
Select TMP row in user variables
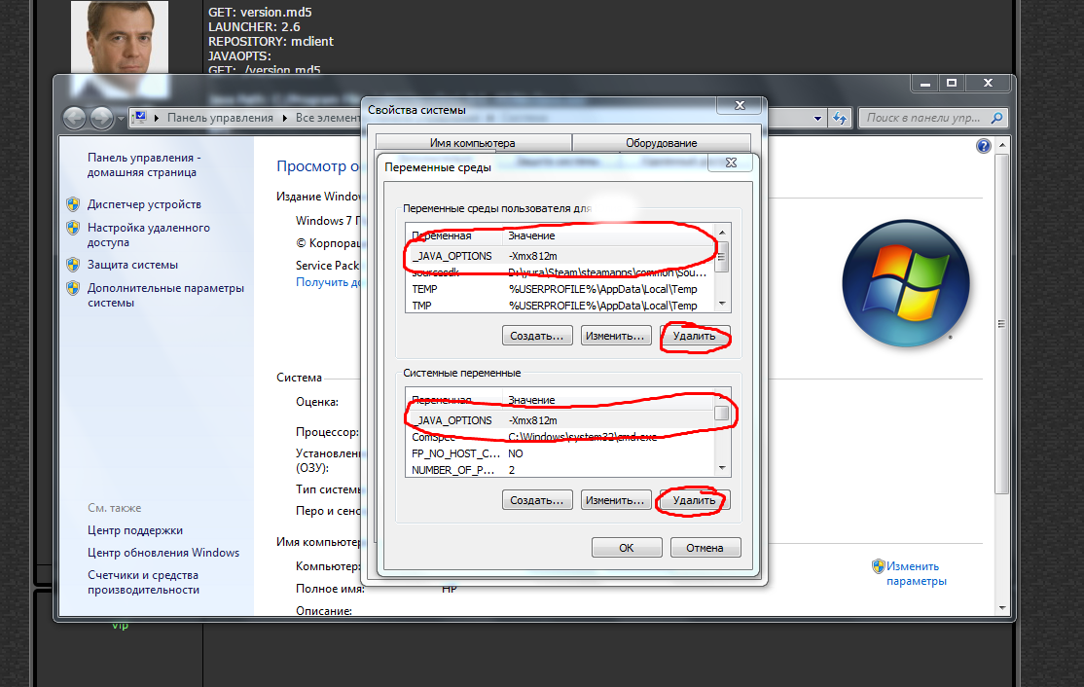click(560, 306)
